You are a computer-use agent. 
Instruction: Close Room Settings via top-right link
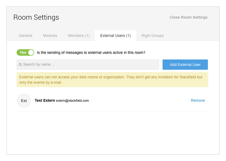(x=189, y=17)
